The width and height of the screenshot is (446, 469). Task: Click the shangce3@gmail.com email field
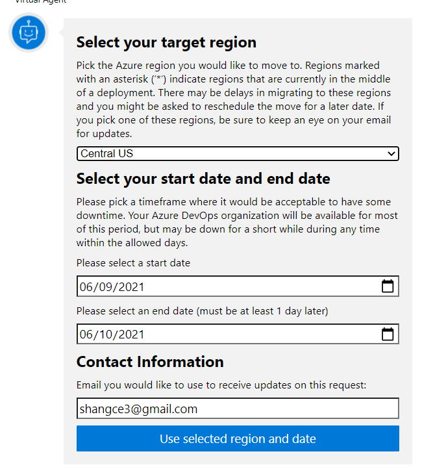click(238, 409)
